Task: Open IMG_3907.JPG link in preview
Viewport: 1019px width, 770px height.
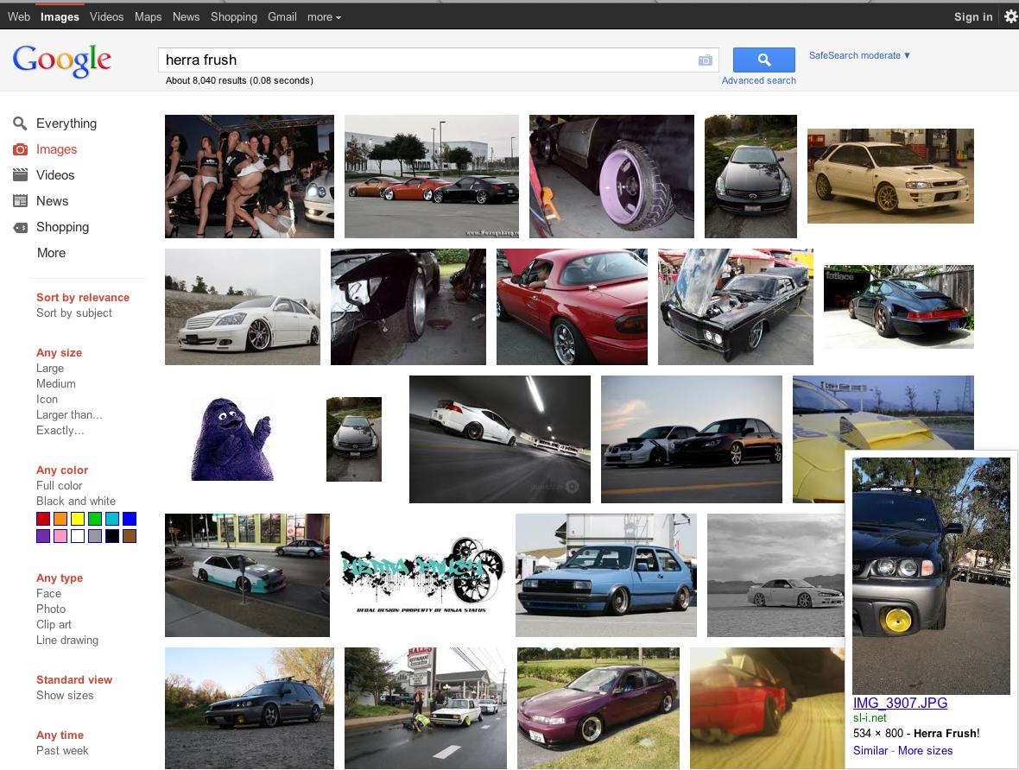Action: pyautogui.click(x=900, y=703)
